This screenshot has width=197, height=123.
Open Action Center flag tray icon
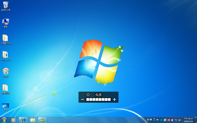pos(157,120)
